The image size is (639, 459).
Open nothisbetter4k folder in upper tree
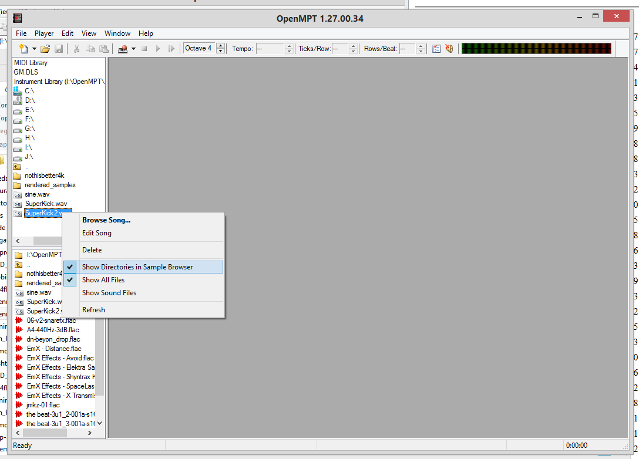[45, 176]
